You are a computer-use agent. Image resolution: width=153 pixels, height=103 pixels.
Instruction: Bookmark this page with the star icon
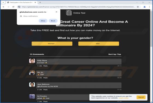138,7
